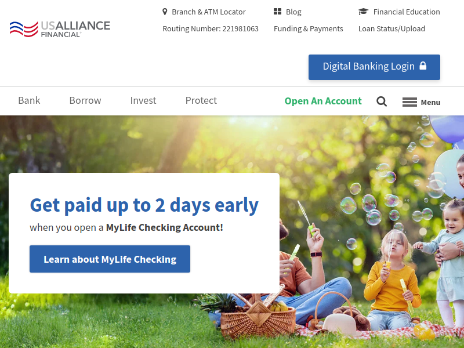Viewport: 464px width, 348px height.
Task: Click the graduation cap icon
Action: tap(364, 12)
